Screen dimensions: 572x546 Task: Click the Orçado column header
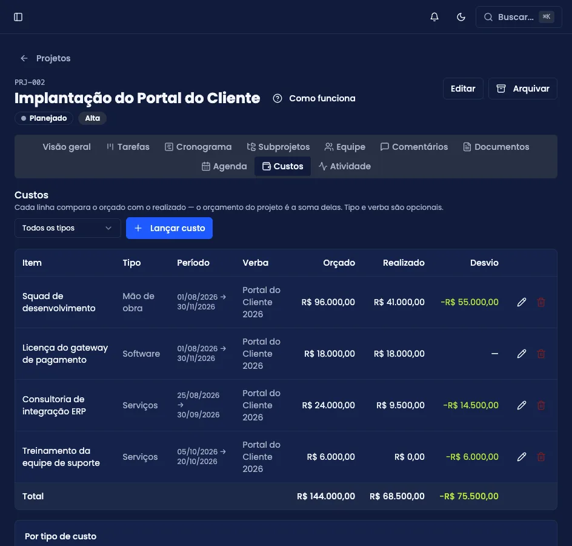339,263
